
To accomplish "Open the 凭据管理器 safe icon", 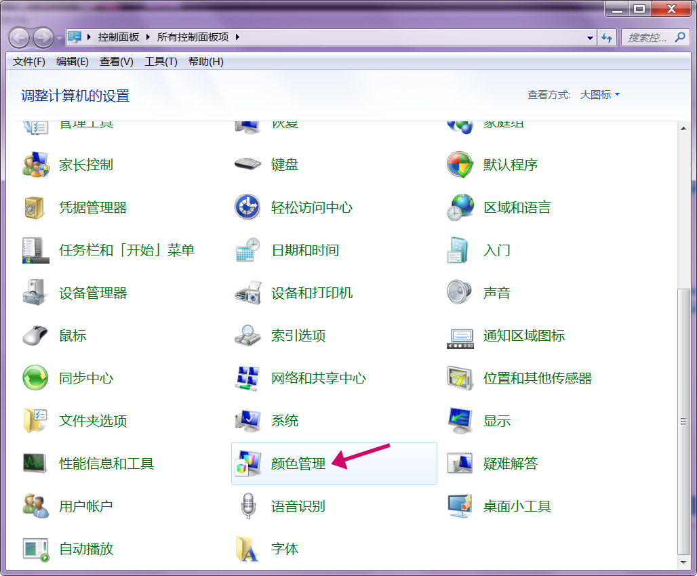I will point(35,207).
